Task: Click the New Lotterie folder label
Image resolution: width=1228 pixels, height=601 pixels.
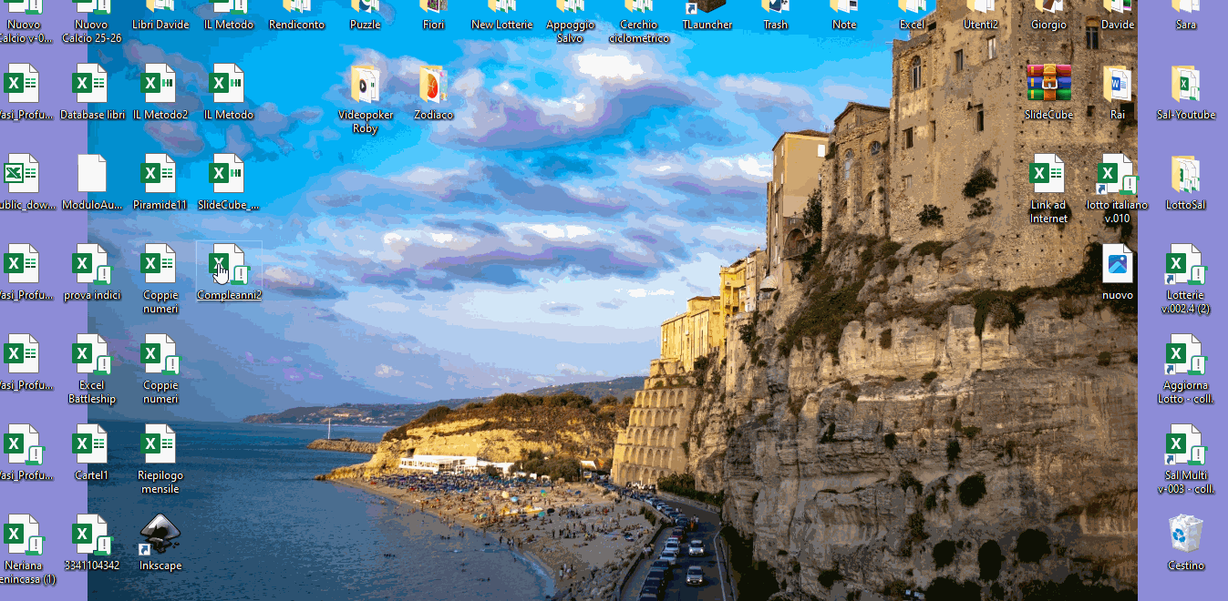Action: pyautogui.click(x=502, y=25)
